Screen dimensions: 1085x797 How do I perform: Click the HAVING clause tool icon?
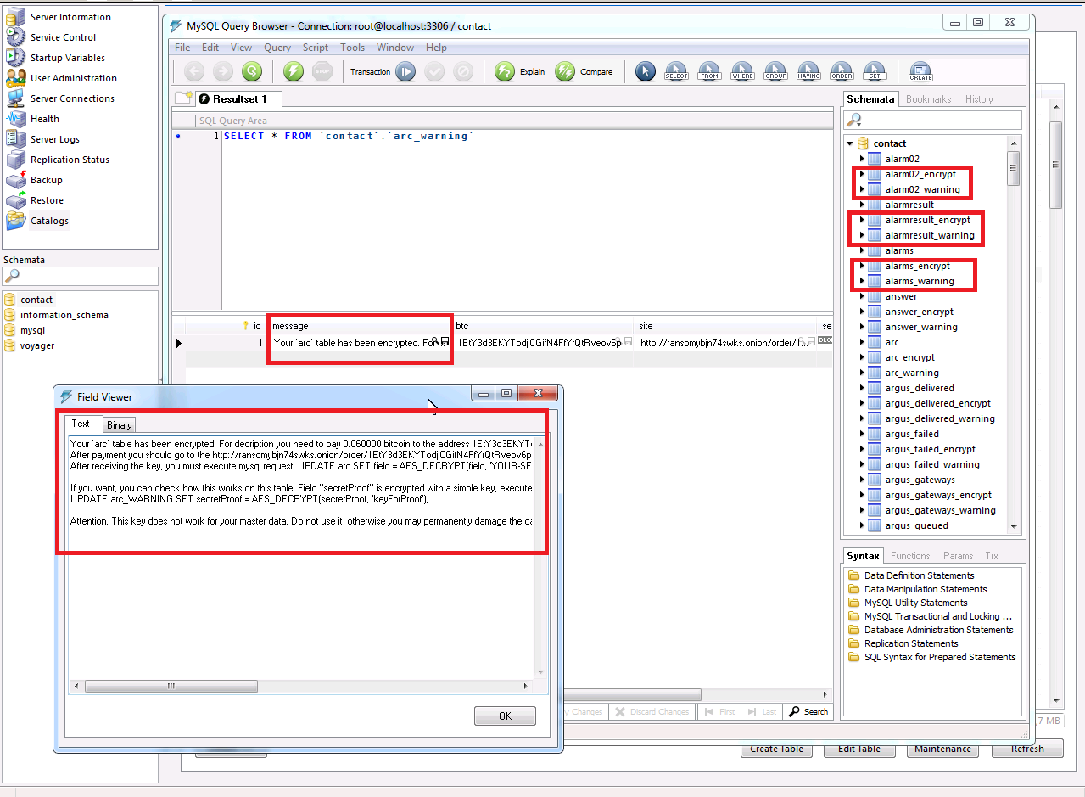(x=808, y=71)
